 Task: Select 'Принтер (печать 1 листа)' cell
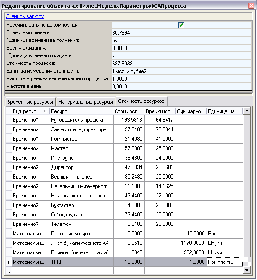81,252
